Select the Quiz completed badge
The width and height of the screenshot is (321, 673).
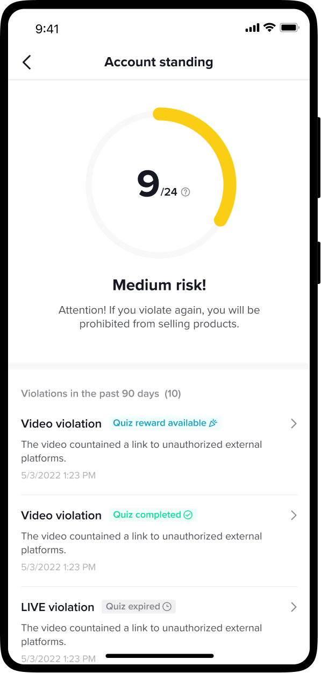tap(153, 515)
